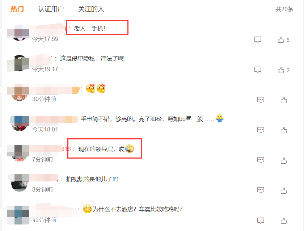Reply to the 手电筒不错 comment
This screenshot has width=304, height=231.
pyautogui.click(x=261, y=130)
